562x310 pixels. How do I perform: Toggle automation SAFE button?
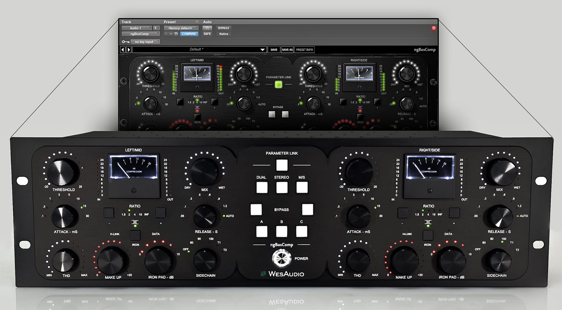click(207, 34)
